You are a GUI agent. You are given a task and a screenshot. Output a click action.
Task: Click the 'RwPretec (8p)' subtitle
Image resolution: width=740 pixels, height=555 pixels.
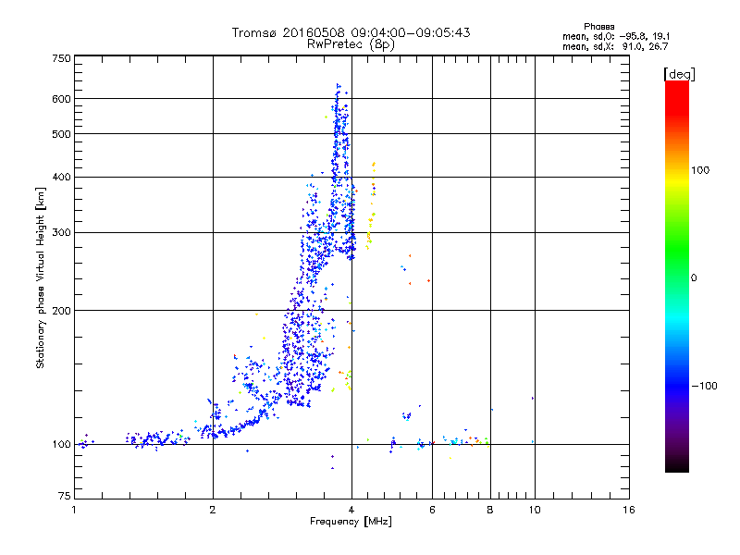coord(351,44)
